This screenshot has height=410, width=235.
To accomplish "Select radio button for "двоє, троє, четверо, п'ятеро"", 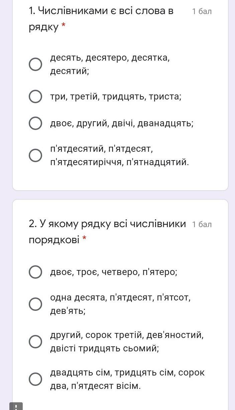I will [x=35, y=272].
